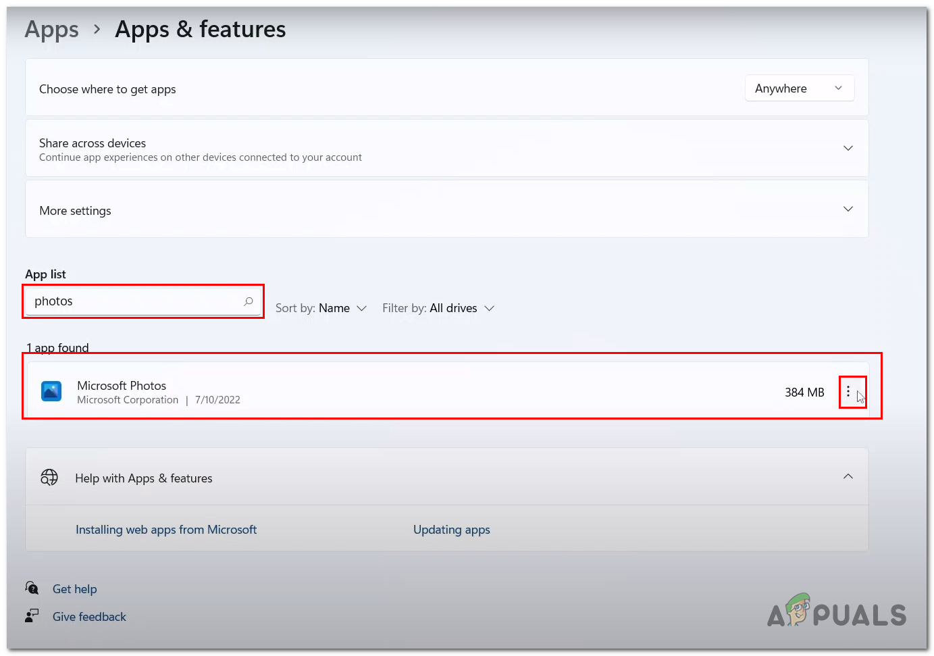
Task: Click the search magnifier icon in app list
Action: coord(249,301)
